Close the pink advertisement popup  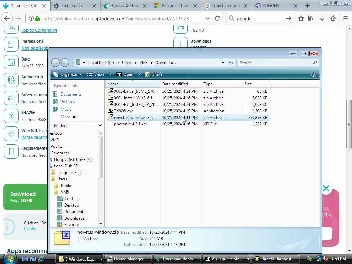pos(326,188)
